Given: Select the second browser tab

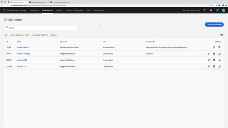Looking at the screenshot, I should (x=39, y=2).
